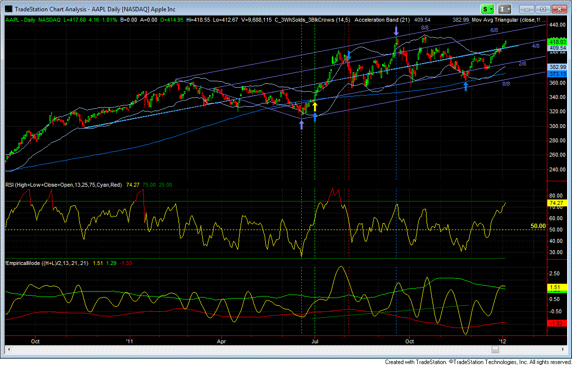The height and width of the screenshot is (365, 572).
Task: Click the TradeStation icon in title bar
Action: point(8,9)
